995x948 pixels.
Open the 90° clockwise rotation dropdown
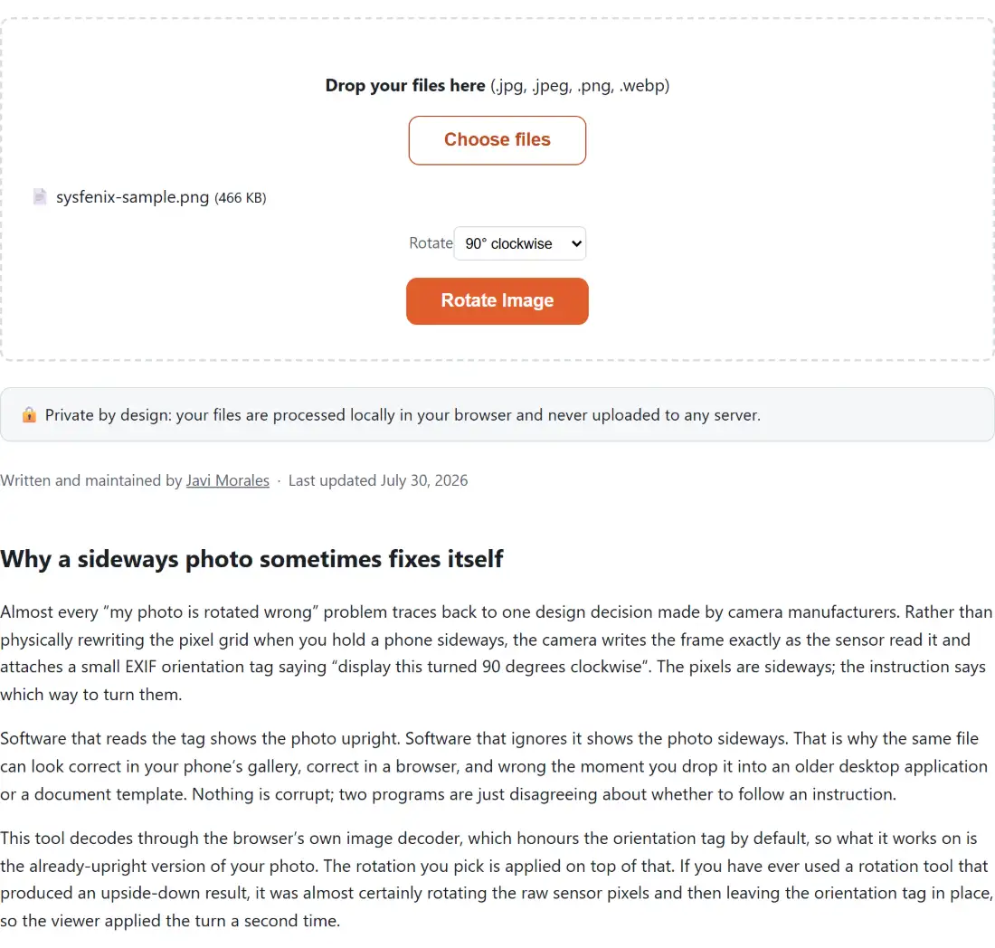pos(520,243)
